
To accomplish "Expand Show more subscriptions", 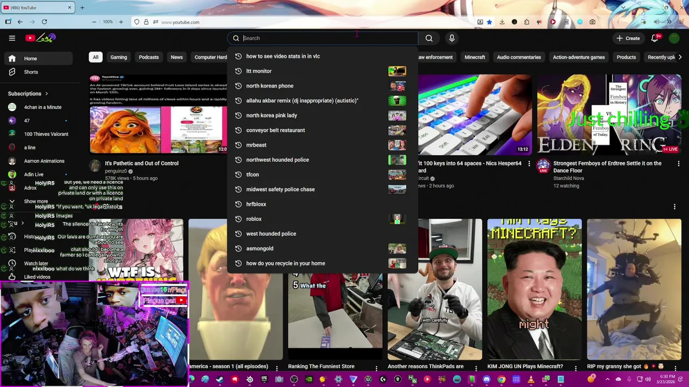I will [x=36, y=202].
